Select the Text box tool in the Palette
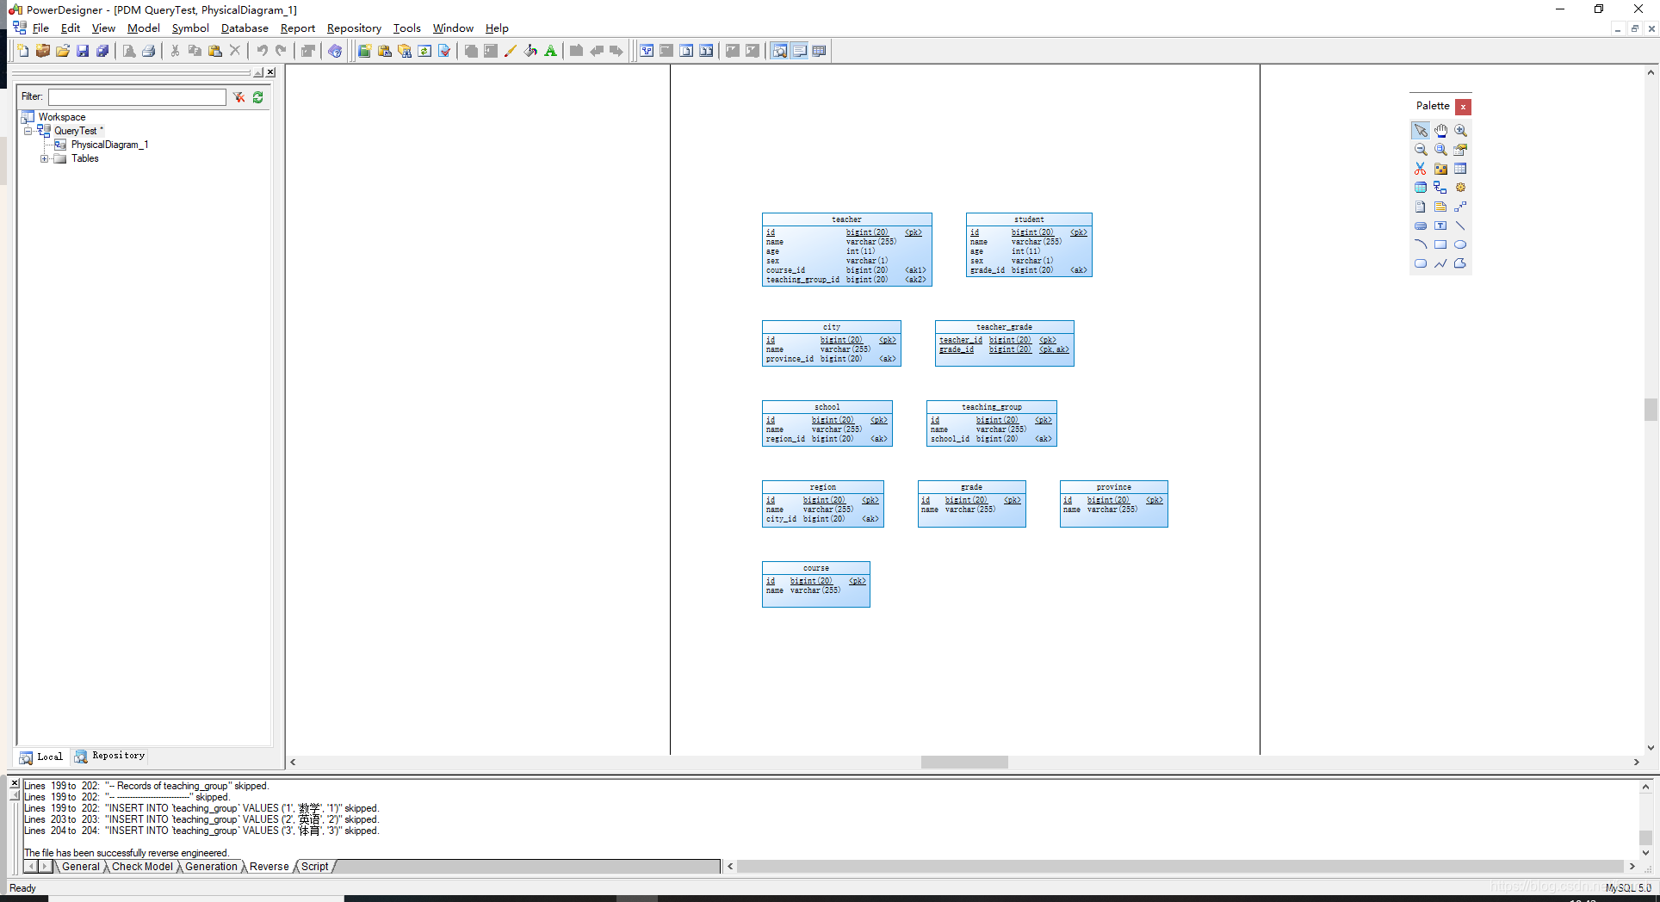 tap(1440, 225)
